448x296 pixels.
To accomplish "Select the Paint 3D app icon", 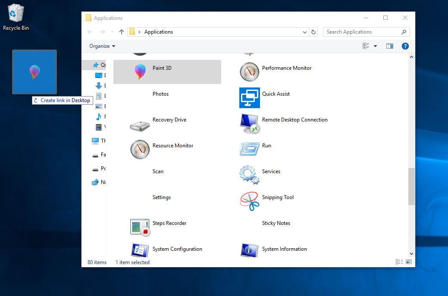I will [x=140, y=72].
